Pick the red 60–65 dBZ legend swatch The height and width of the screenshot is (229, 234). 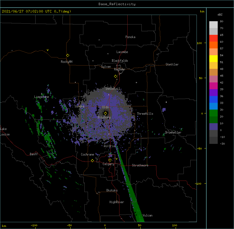[213, 38]
